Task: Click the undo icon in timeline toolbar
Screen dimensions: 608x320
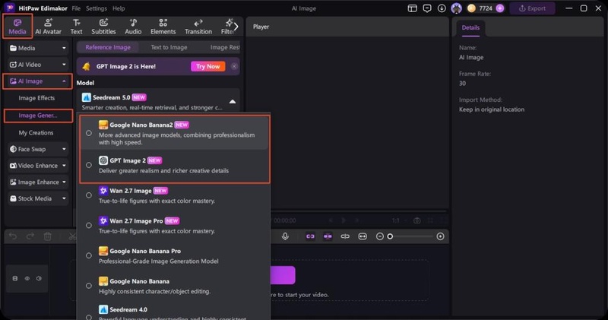Action: [13, 236]
